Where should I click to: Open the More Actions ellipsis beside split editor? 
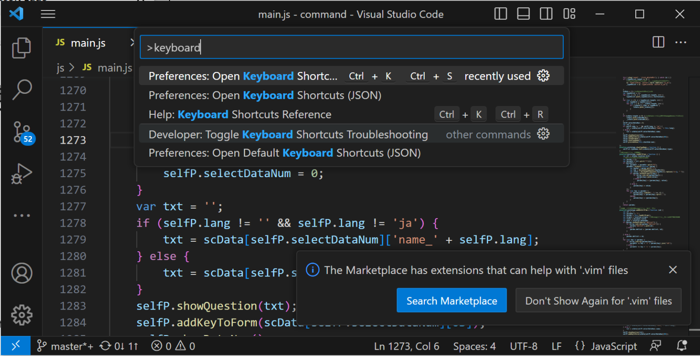[x=680, y=42]
